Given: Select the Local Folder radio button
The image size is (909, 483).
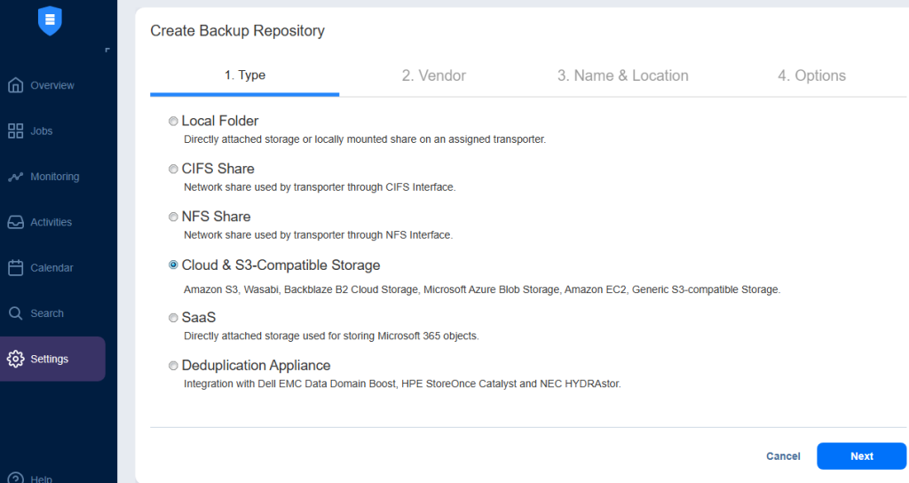Looking at the screenshot, I should coord(173,121).
